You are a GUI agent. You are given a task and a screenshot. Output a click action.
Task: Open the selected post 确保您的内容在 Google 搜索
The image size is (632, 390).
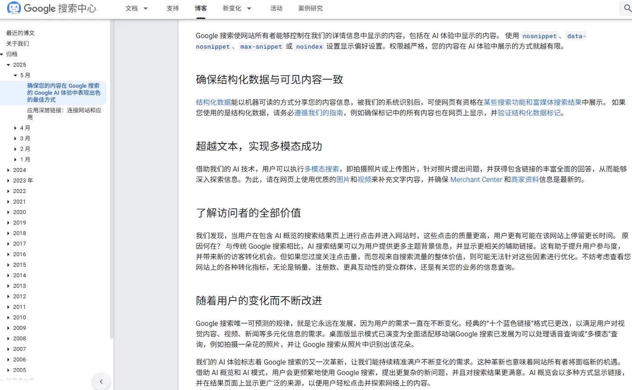64,93
